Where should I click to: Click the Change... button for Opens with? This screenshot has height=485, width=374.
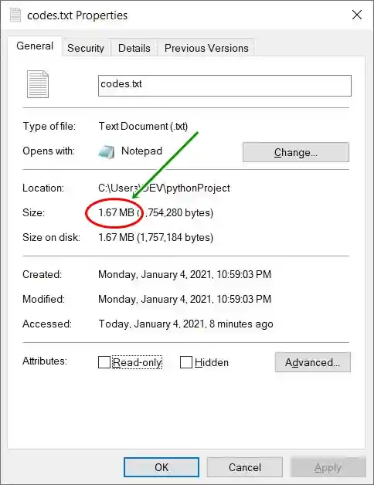[296, 152]
